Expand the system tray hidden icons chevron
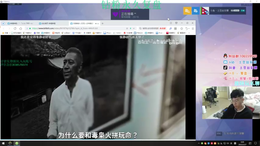 (x=199, y=143)
